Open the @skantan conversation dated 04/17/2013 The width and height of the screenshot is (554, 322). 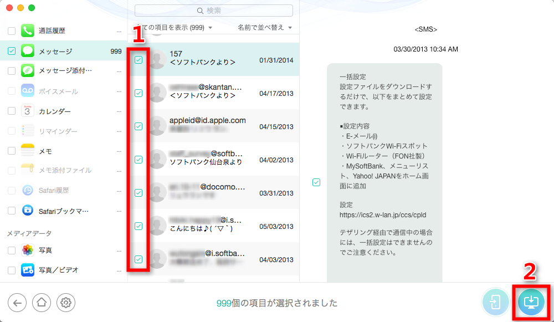pos(214,93)
